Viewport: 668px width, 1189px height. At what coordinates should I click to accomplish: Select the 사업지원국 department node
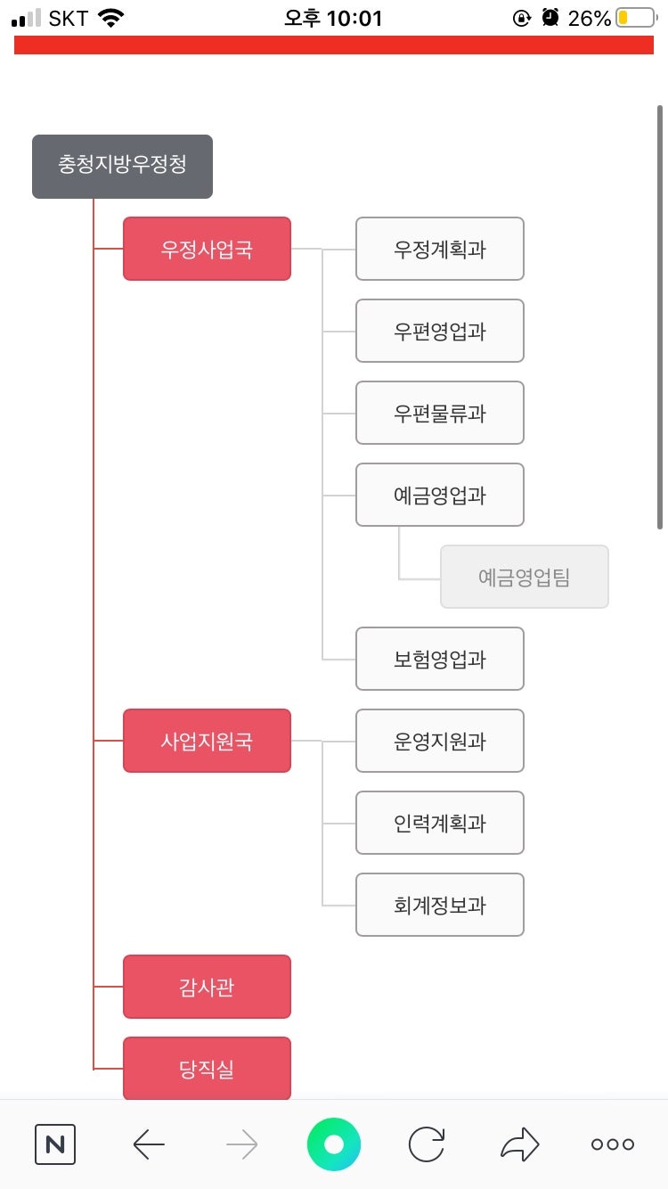(207, 741)
